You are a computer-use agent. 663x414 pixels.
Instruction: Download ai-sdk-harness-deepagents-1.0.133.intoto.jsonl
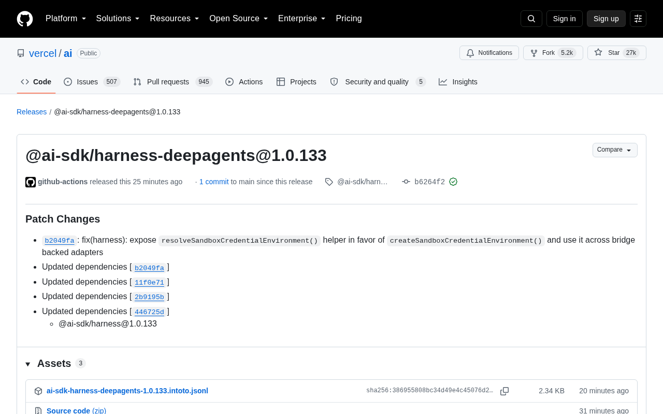(127, 391)
